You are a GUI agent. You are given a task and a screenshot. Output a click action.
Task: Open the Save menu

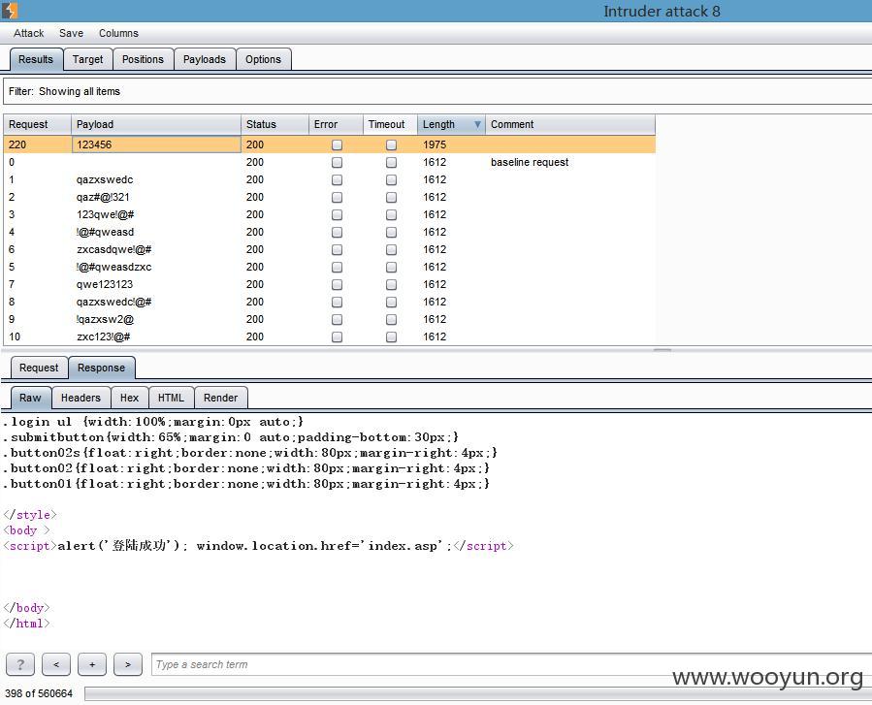coord(71,33)
